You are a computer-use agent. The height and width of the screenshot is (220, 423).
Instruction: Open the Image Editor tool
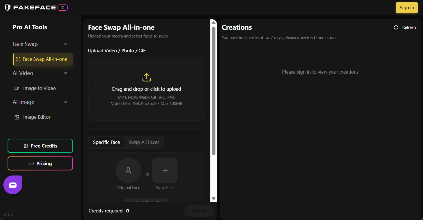point(37,117)
